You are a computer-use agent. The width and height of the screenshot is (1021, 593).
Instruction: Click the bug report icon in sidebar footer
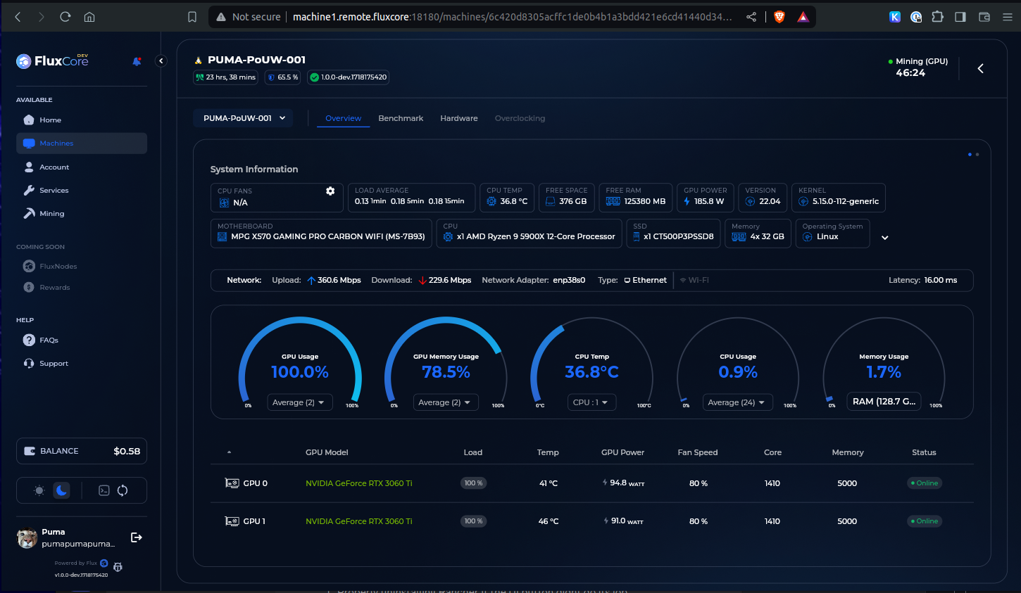(x=118, y=567)
